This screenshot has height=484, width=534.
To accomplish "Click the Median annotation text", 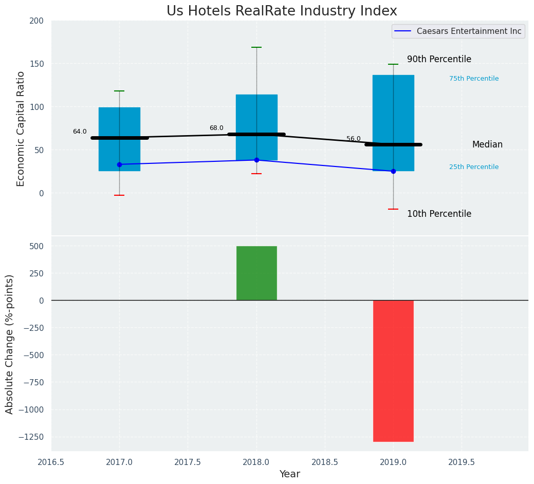I will (x=487, y=145).
